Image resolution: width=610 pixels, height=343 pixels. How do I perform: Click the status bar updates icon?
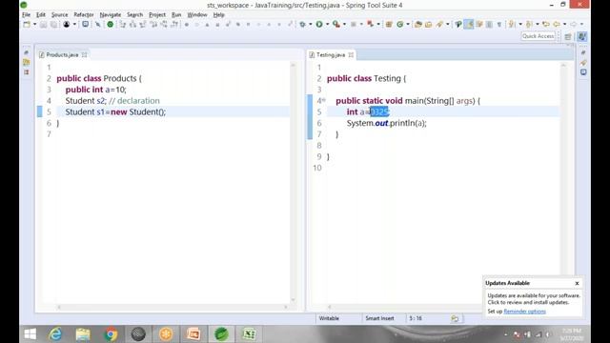[455, 318]
